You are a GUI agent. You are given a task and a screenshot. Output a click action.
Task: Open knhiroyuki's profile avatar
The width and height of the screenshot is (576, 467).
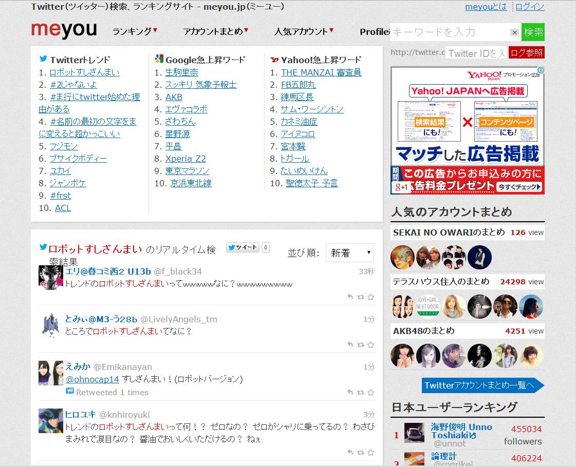pyautogui.click(x=51, y=420)
